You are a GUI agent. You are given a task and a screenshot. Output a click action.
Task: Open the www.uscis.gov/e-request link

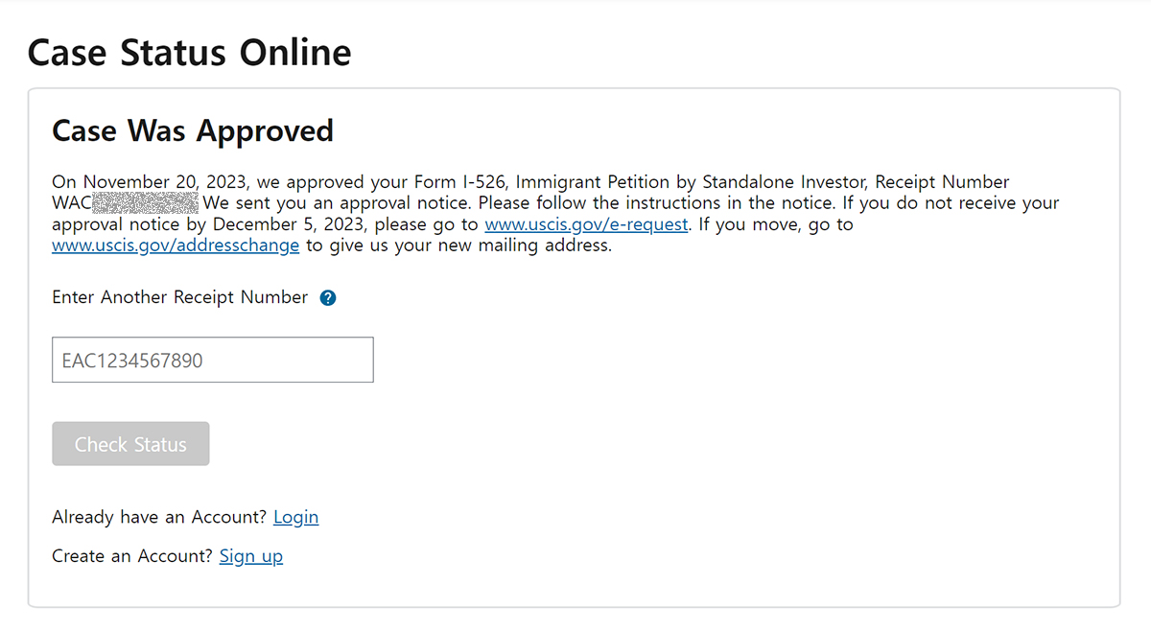coord(586,224)
